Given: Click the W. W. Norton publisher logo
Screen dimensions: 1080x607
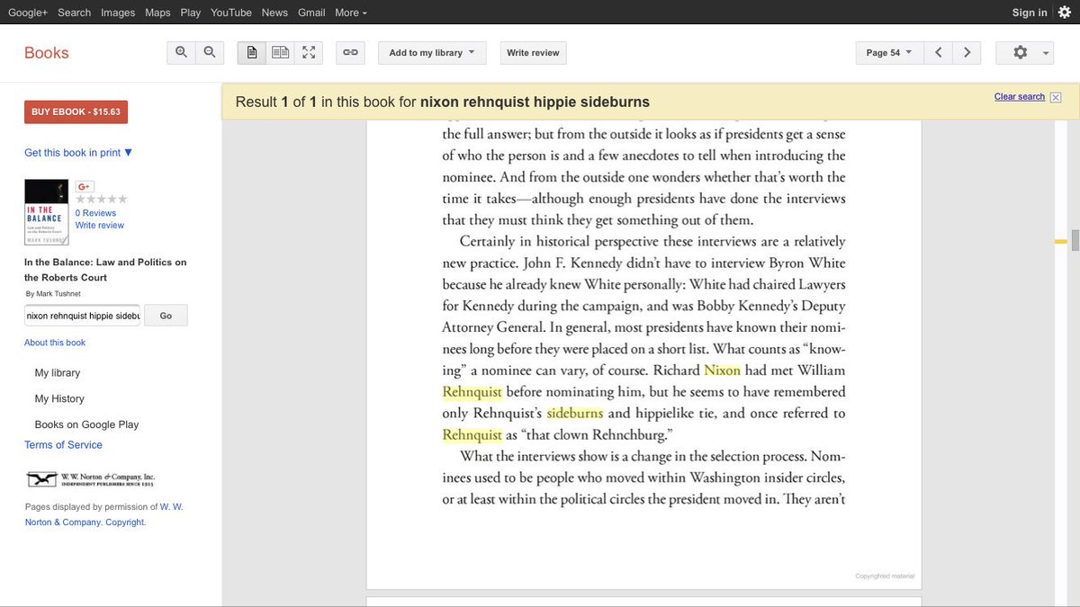Looking at the screenshot, I should click(x=90, y=479).
